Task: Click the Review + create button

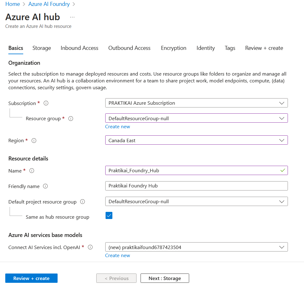Action: click(31, 278)
